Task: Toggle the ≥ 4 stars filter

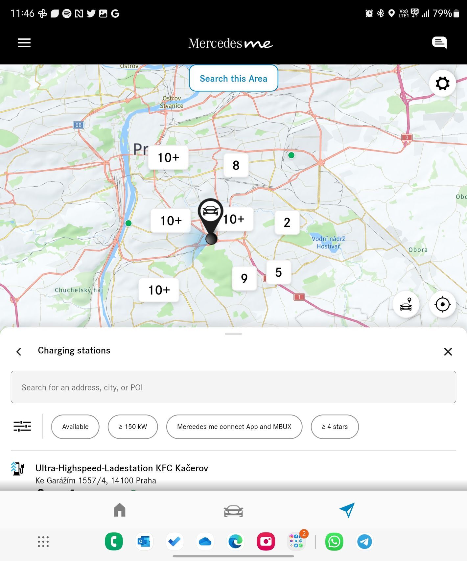Action: click(335, 427)
